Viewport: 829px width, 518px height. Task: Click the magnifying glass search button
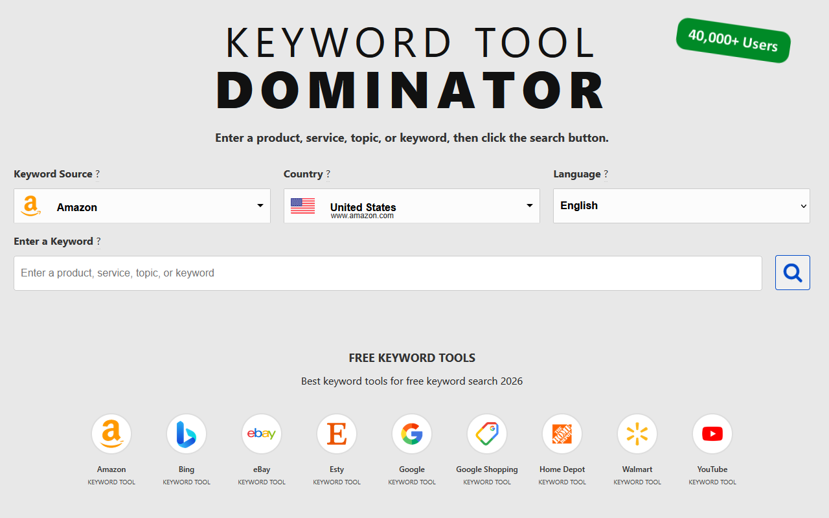tap(792, 273)
